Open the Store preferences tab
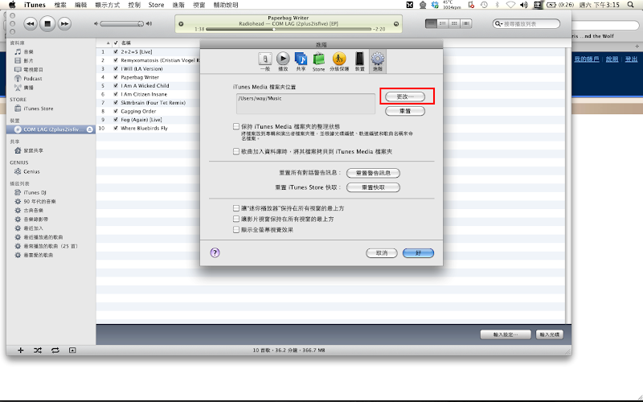643x402 pixels. pyautogui.click(x=318, y=62)
